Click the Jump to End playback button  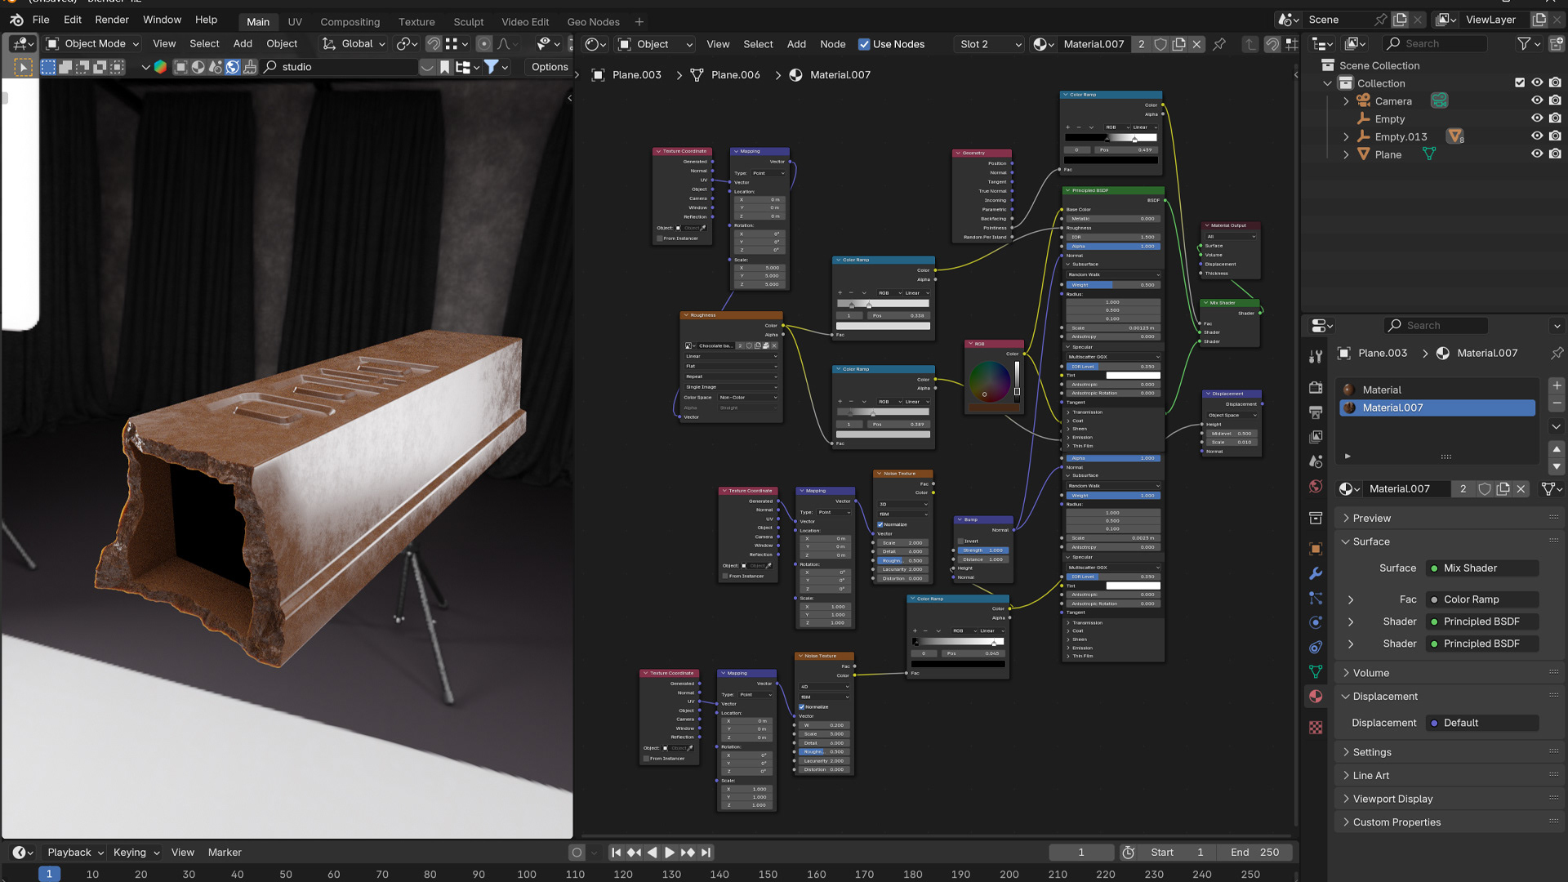pos(706,852)
